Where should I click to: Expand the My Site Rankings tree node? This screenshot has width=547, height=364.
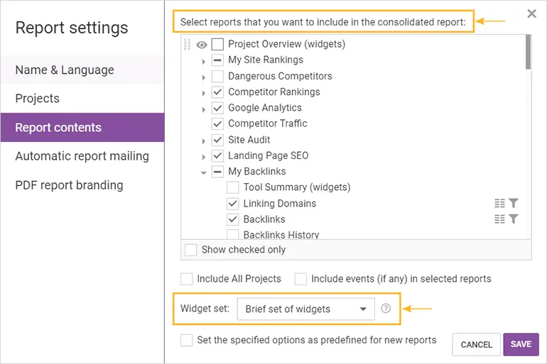pos(204,61)
